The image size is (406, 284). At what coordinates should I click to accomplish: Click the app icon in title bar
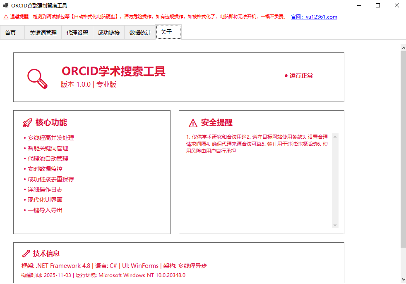click(6, 5)
